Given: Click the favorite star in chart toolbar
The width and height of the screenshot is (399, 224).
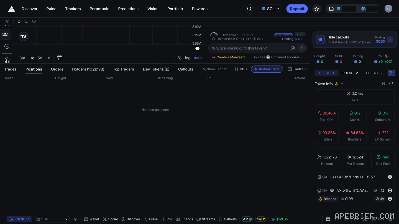Looking at the screenshot, I should click(19, 21).
